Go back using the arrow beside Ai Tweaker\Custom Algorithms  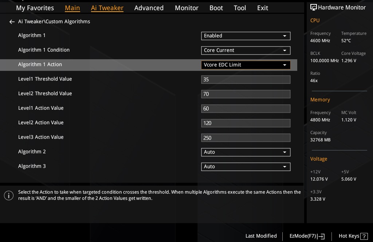click(12, 22)
